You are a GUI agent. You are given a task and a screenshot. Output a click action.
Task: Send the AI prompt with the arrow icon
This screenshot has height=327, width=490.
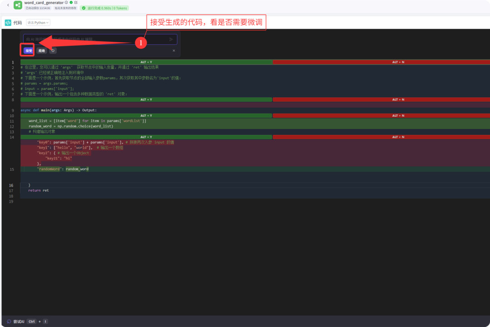tap(171, 40)
